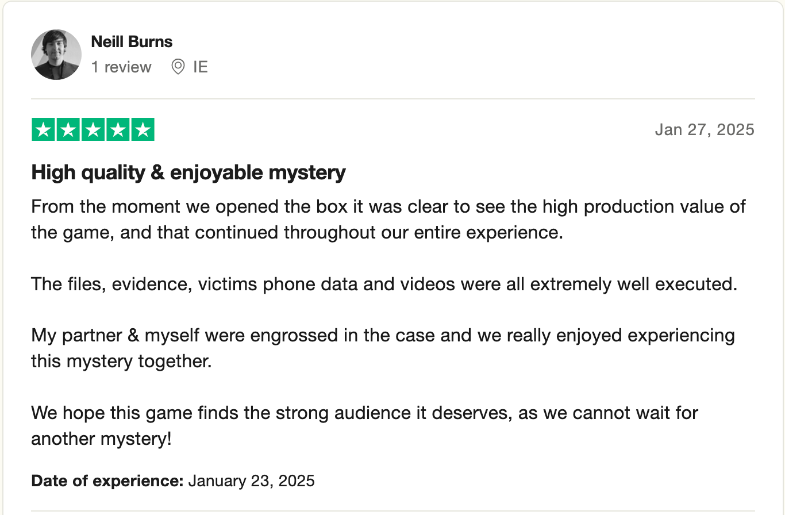Click the Jan 27, 2025 review date
785x515 pixels.
[x=704, y=129]
